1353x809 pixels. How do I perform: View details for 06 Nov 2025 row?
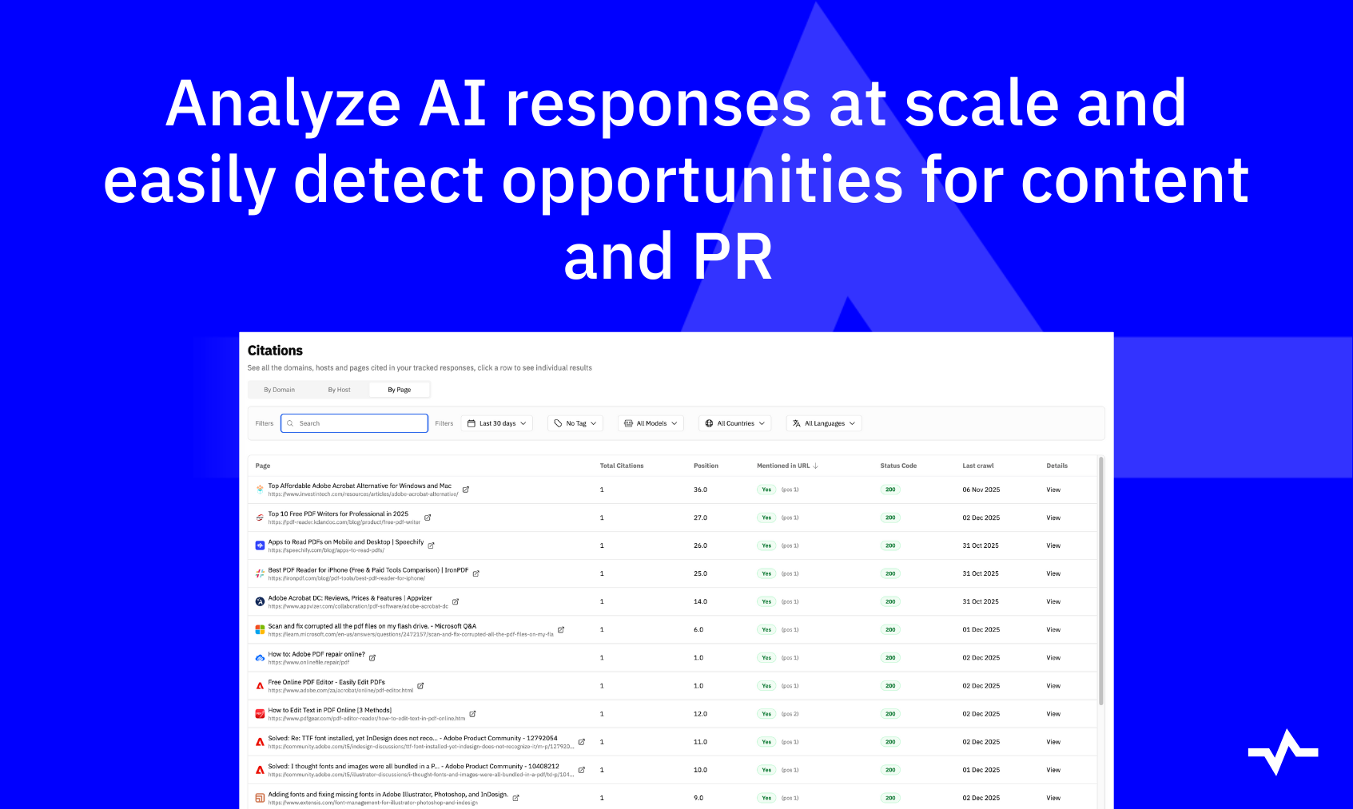click(x=1053, y=490)
